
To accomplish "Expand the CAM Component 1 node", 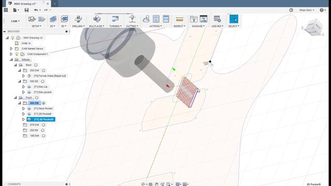I will tap(11, 54).
